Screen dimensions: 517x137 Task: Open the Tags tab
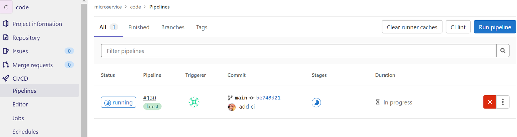pyautogui.click(x=201, y=27)
